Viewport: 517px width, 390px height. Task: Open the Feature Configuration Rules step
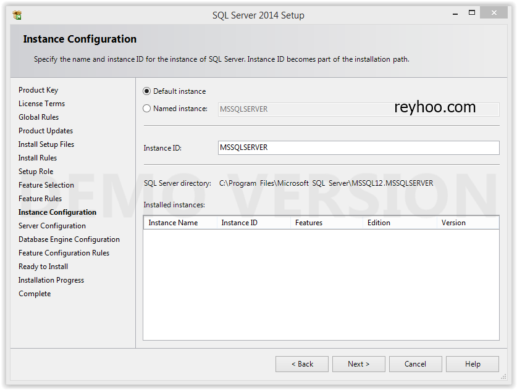(x=64, y=253)
